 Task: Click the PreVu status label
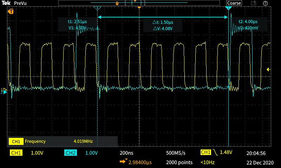[21, 3]
